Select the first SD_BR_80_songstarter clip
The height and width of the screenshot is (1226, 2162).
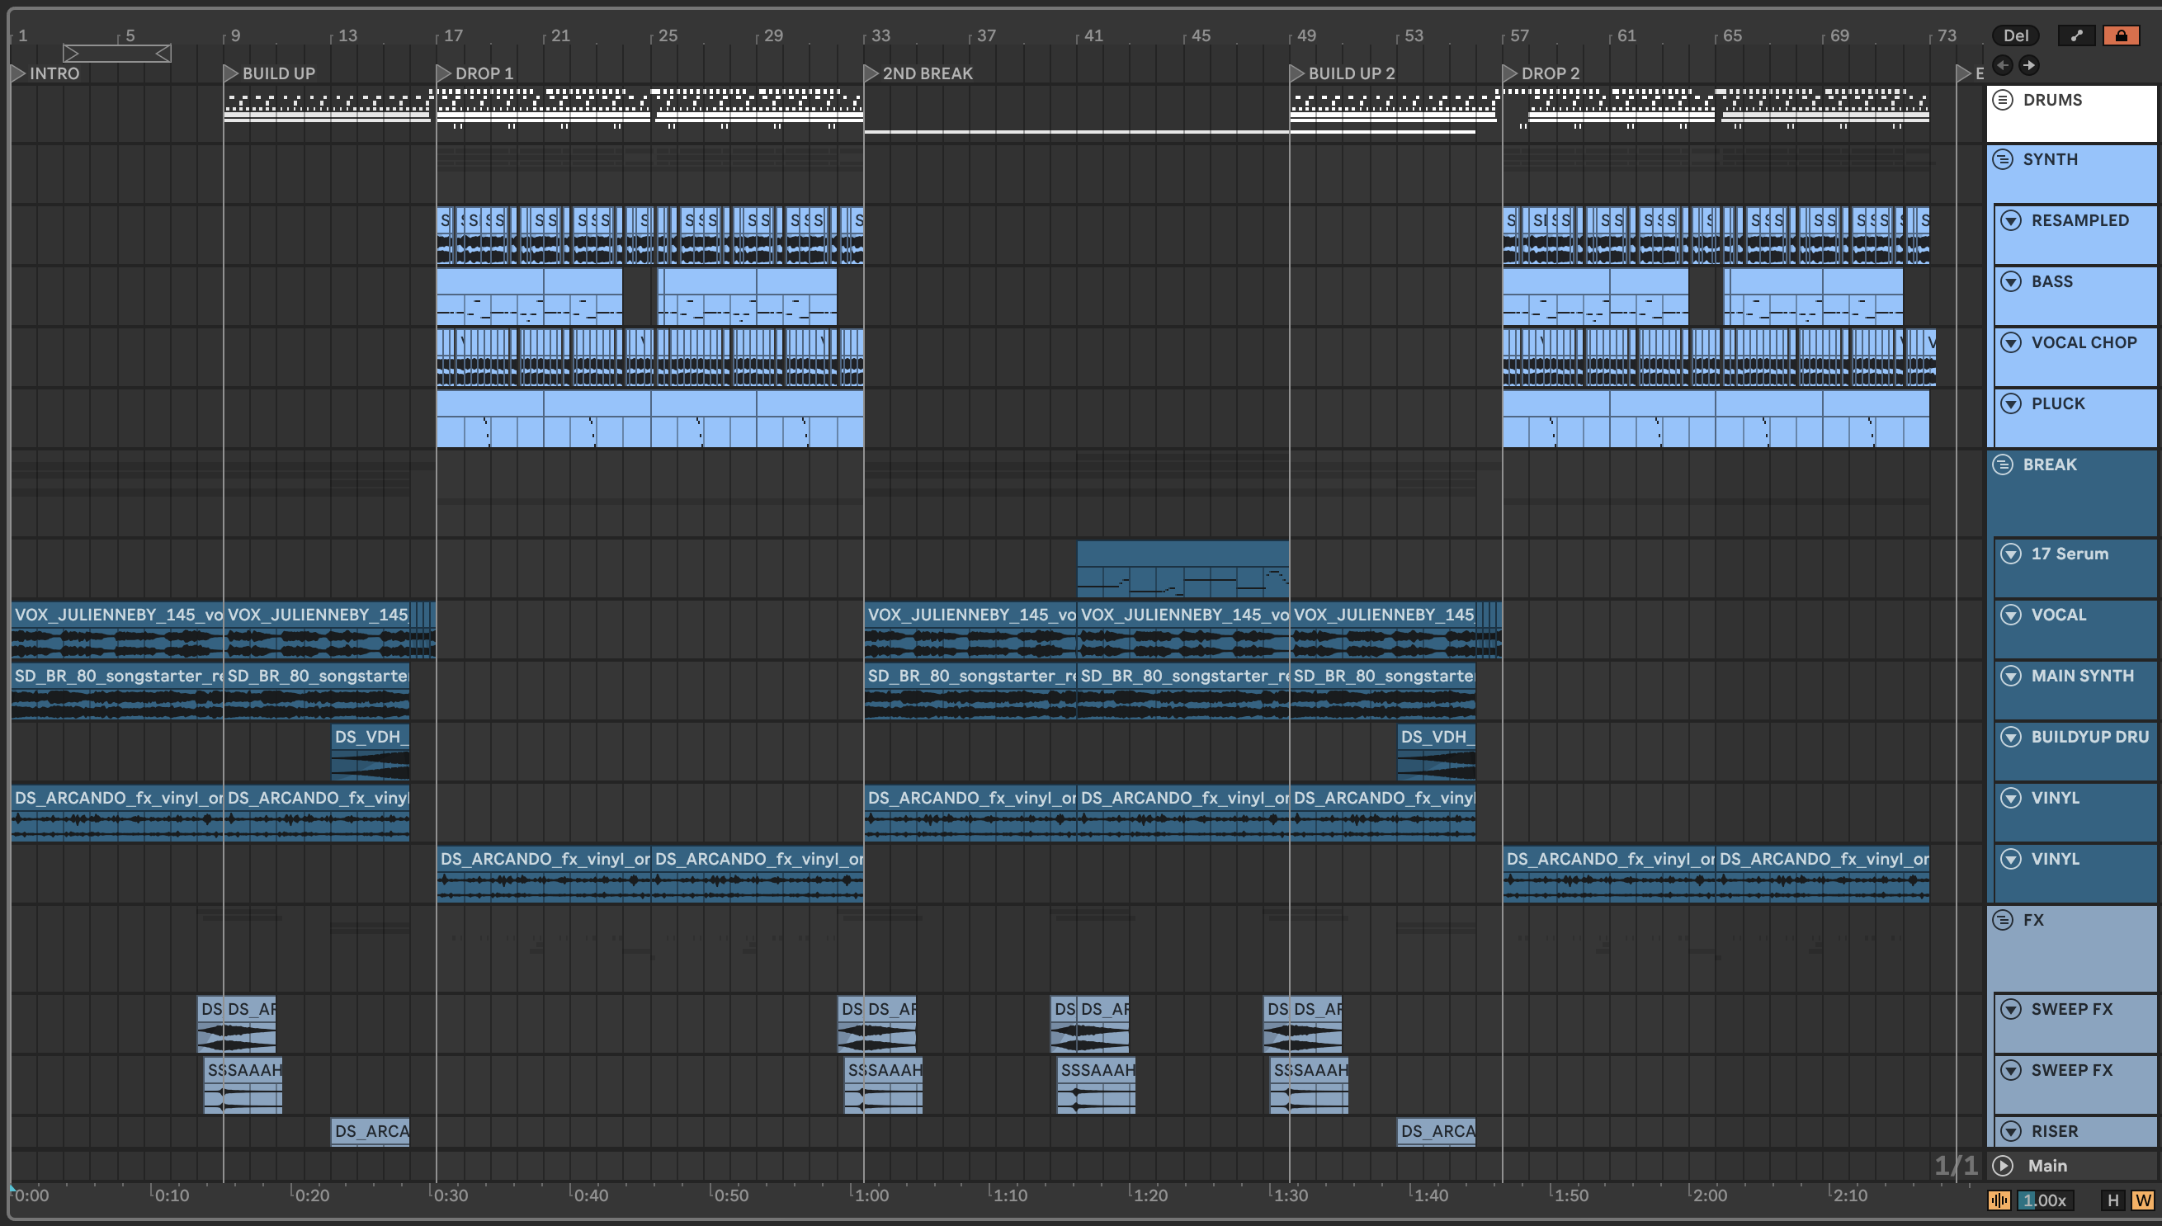click(x=117, y=691)
